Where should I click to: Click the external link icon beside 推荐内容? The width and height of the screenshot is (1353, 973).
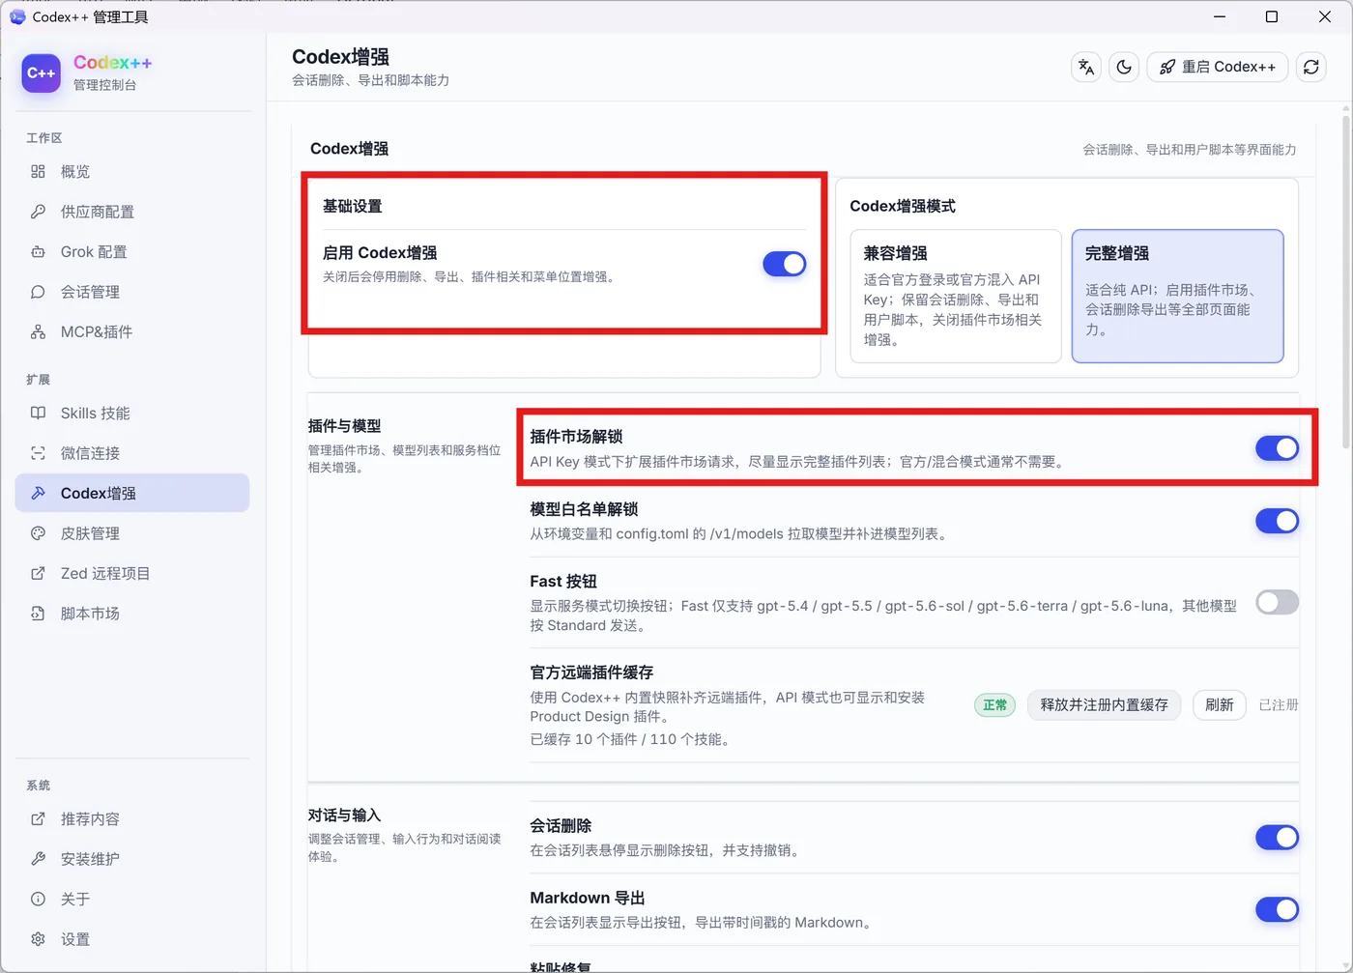click(38, 818)
